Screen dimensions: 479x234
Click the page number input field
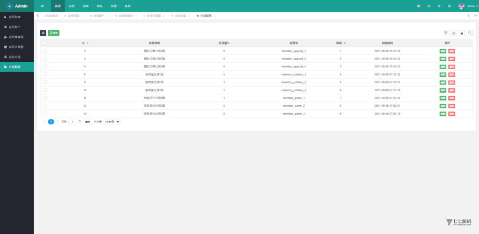[x=73, y=122]
